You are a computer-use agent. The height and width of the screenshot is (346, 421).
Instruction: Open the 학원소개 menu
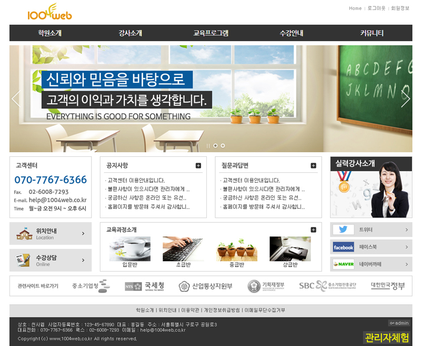49,33
